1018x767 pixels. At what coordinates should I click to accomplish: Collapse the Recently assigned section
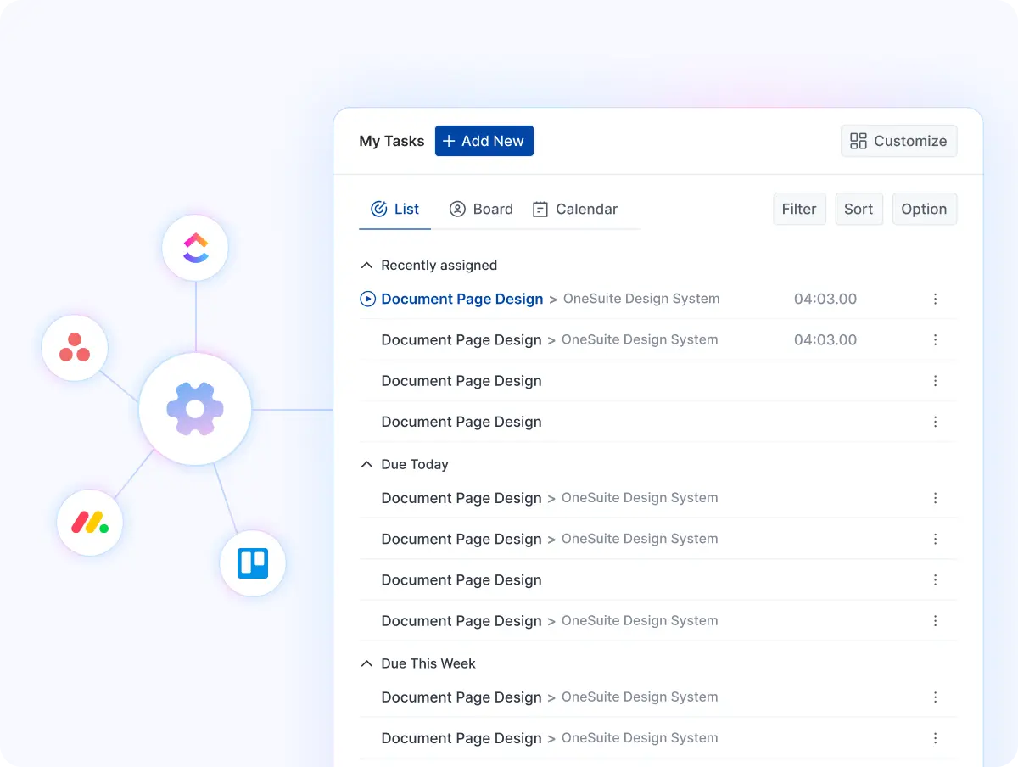point(366,266)
